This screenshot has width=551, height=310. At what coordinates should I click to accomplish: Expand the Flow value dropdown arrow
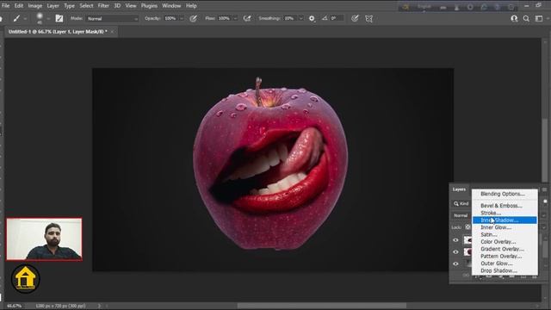tap(235, 19)
